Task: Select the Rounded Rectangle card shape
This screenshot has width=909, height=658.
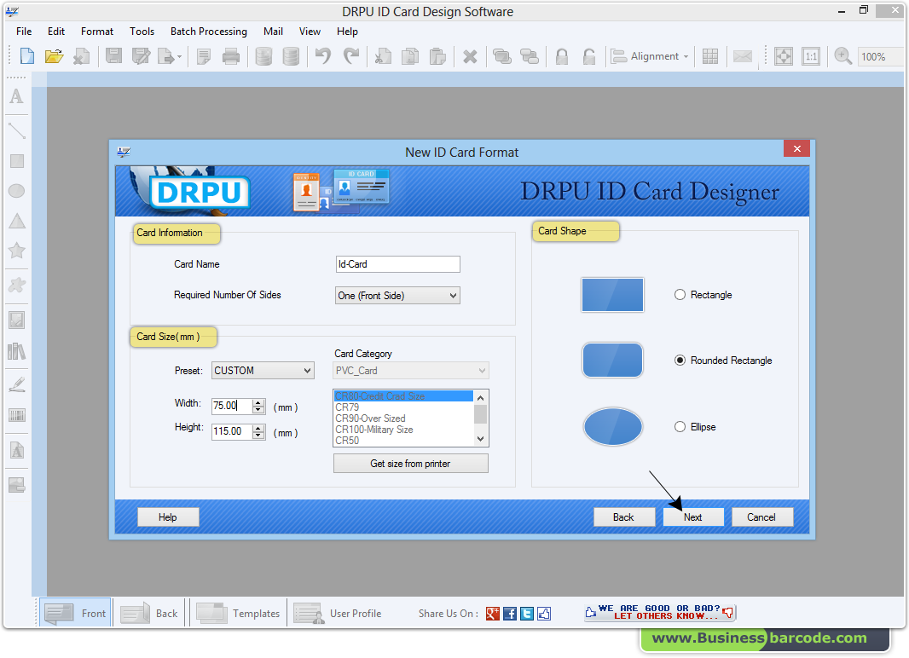Action: 680,361
